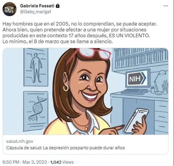Click the NIH logo on the monitor
Screen dimensions: 174x166
137,78
